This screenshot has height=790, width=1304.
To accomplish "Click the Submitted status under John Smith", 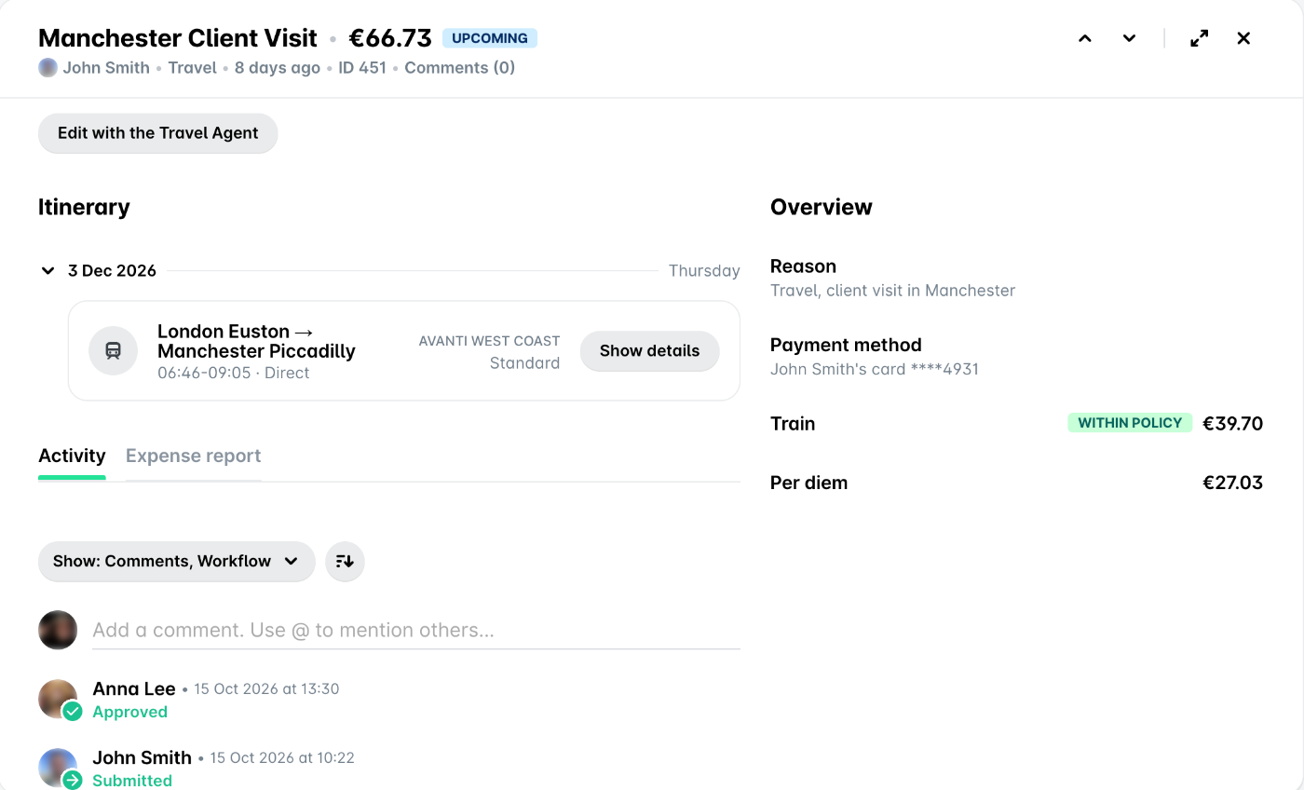I will click(x=132, y=781).
